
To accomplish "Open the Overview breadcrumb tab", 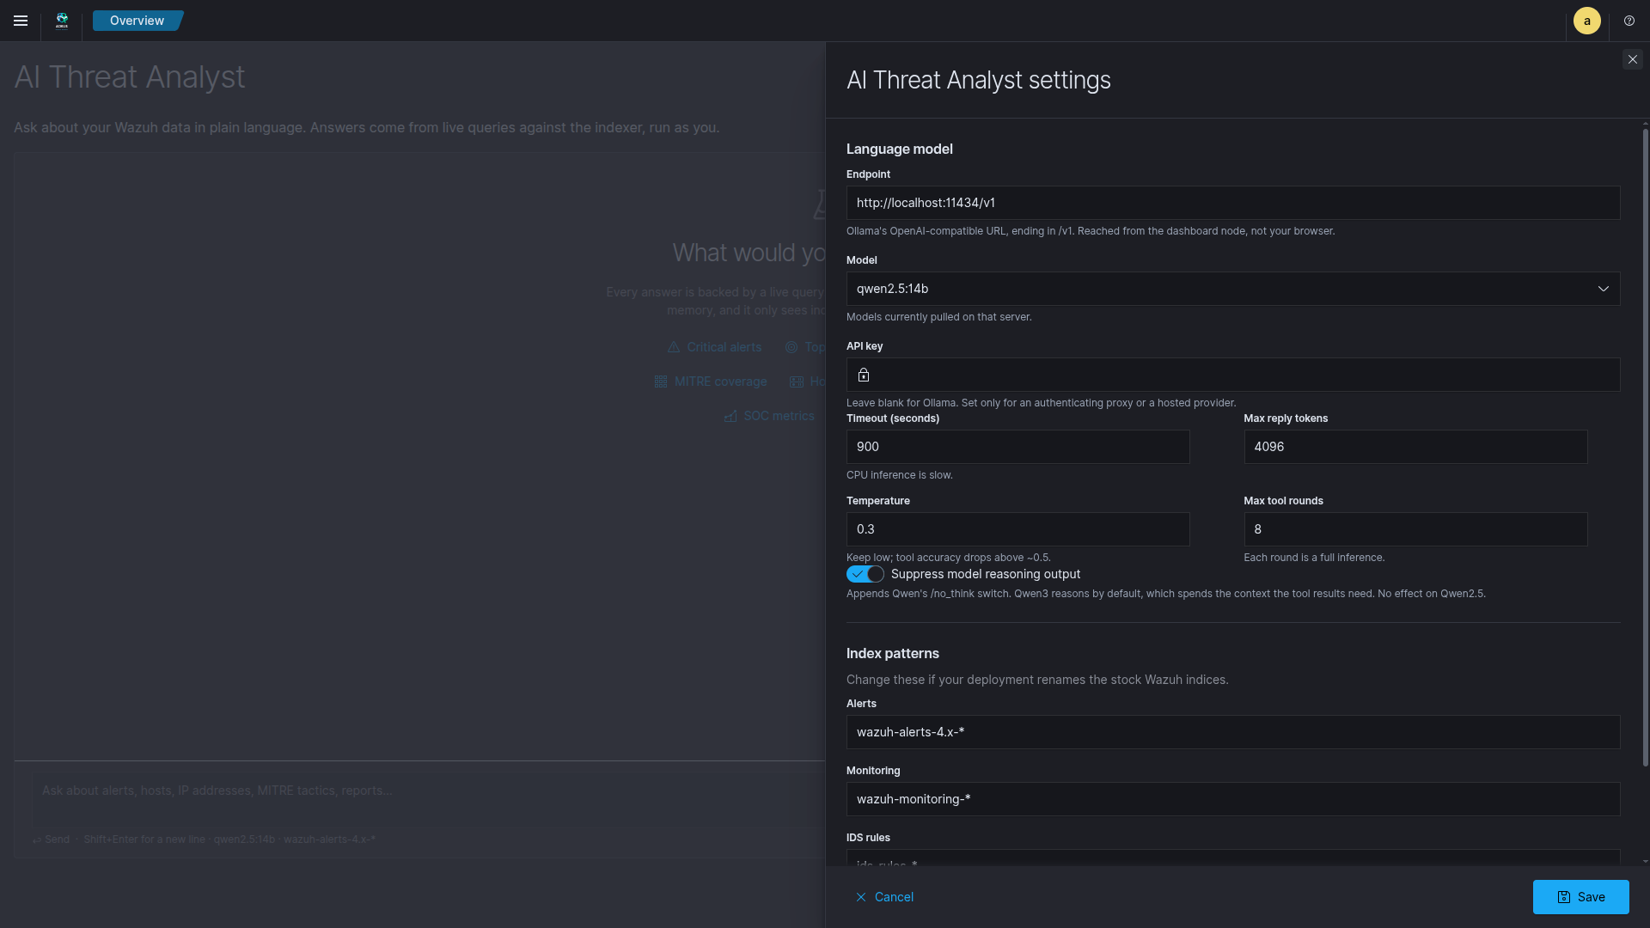I will (x=137, y=21).
